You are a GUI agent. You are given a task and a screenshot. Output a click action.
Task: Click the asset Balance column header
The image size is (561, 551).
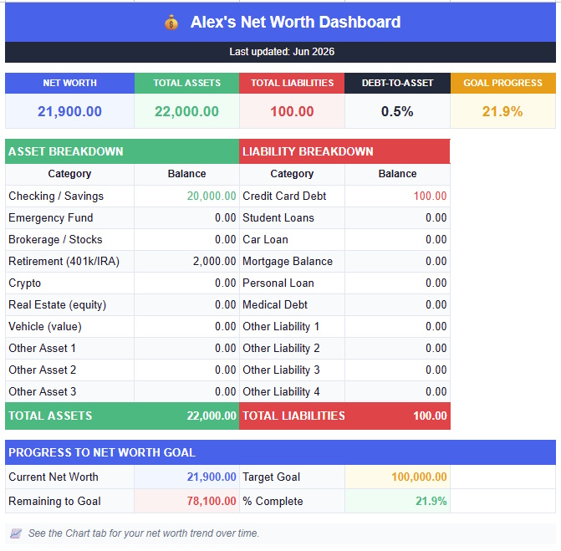pyautogui.click(x=186, y=174)
